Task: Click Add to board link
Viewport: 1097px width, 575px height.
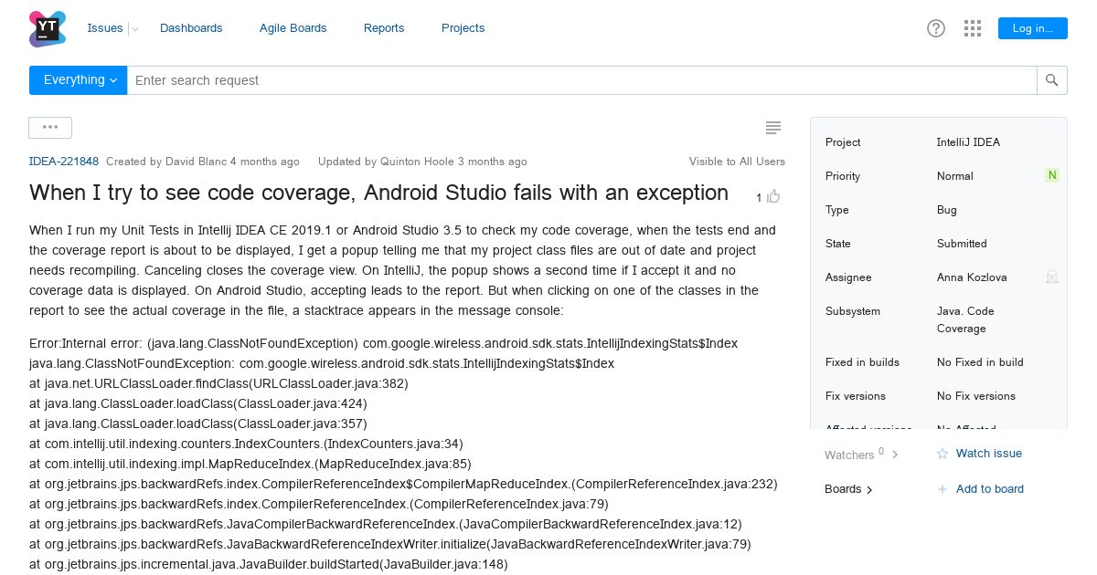Action: click(990, 489)
